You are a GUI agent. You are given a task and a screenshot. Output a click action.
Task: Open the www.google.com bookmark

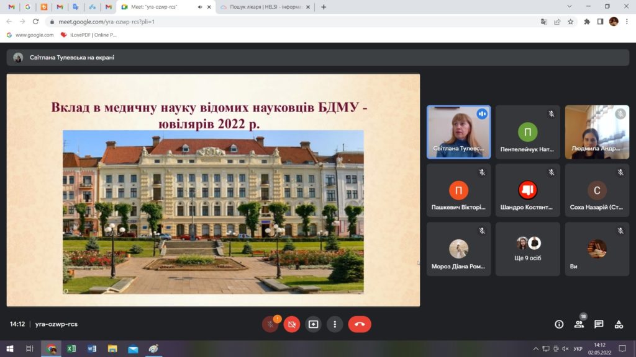click(x=30, y=35)
